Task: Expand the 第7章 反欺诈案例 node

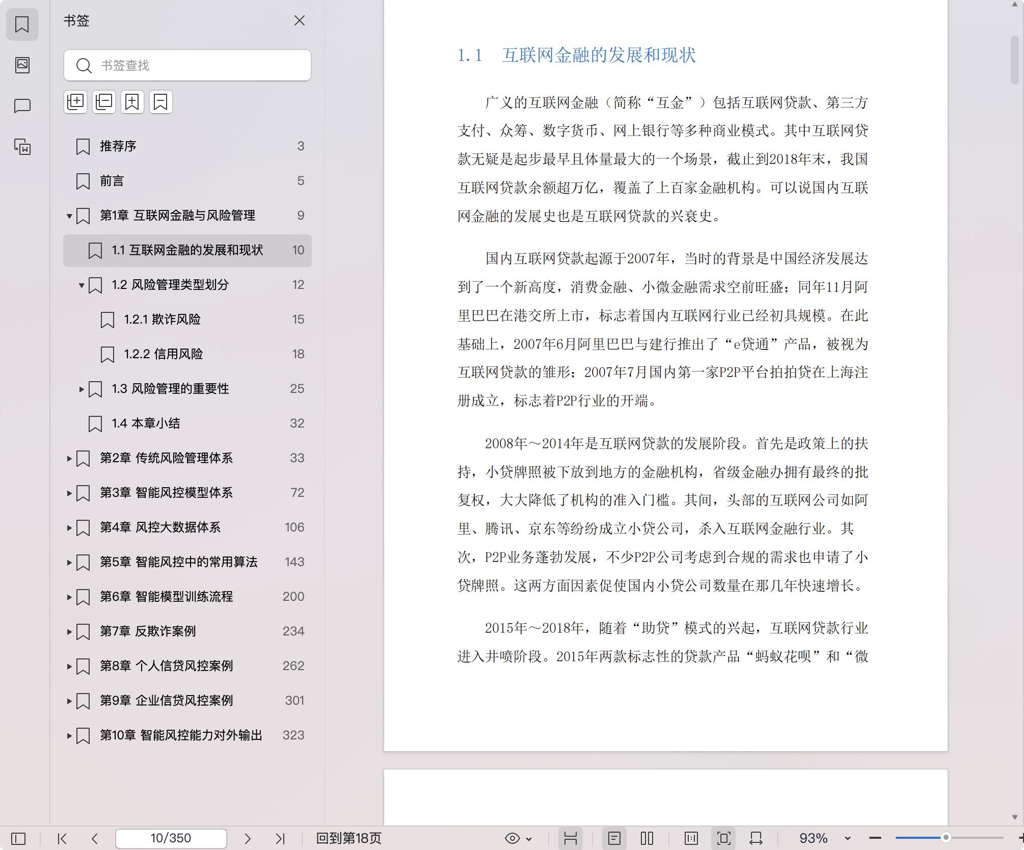Action: [69, 632]
